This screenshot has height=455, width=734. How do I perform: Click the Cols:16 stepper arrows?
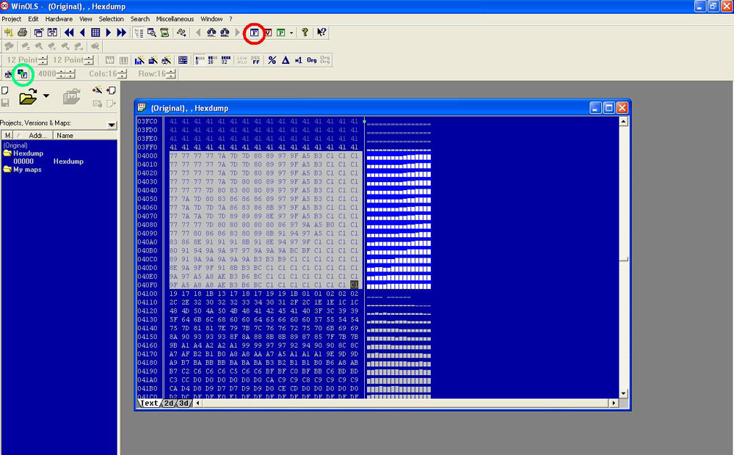pos(123,74)
